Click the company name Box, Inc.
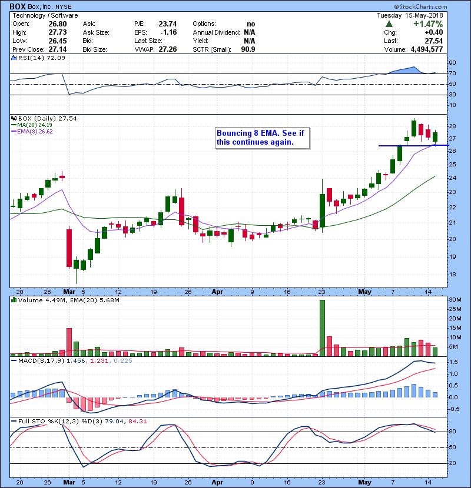 (x=41, y=6)
